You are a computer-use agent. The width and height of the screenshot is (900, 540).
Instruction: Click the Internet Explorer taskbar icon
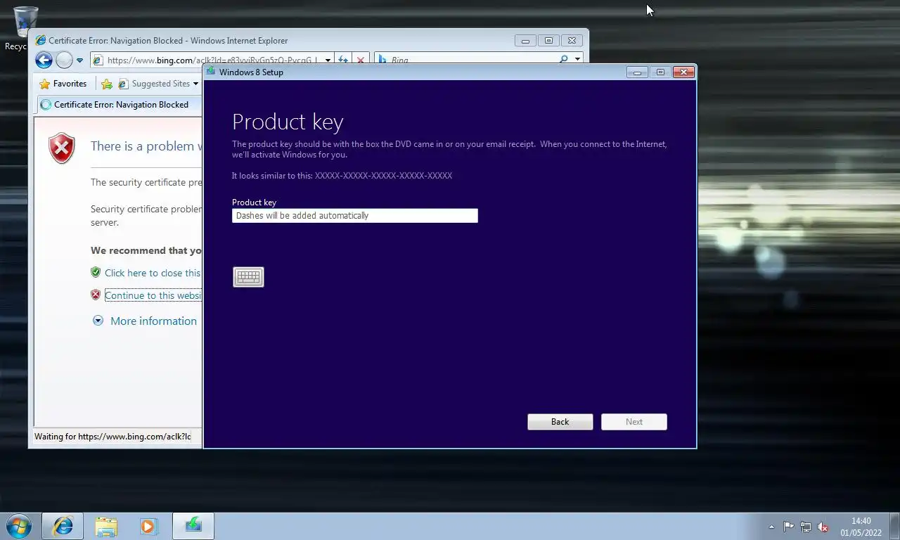(63, 526)
